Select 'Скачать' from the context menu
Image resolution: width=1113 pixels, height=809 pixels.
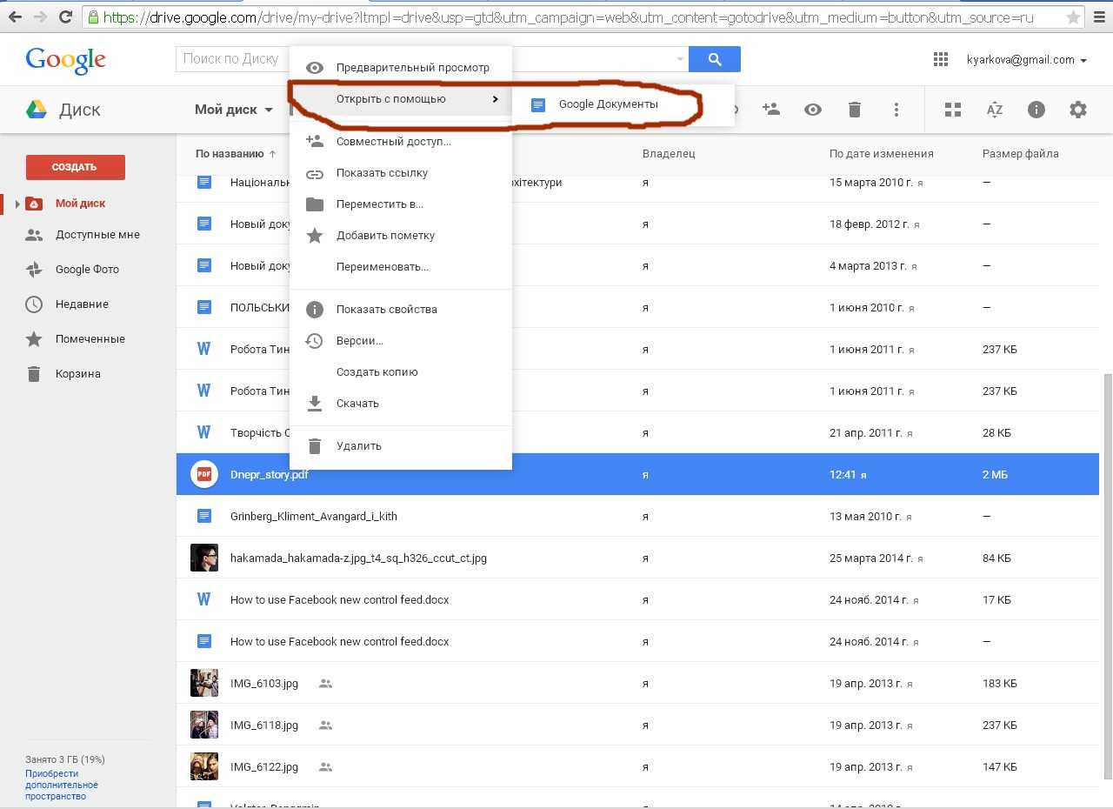click(x=357, y=404)
